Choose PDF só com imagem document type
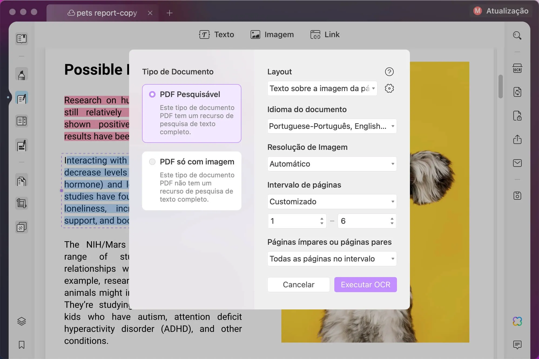 pos(152,161)
